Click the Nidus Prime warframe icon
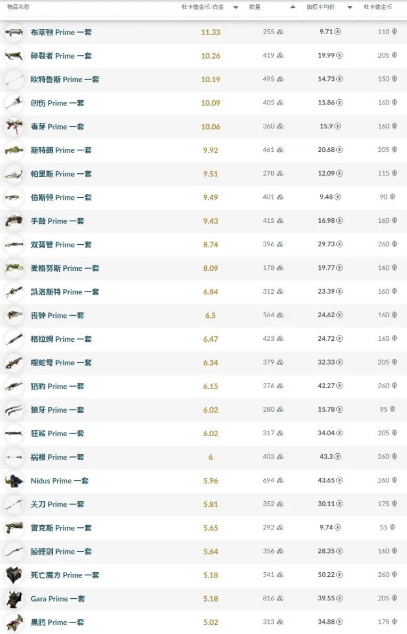Viewport: 407px width, 634px height. point(14,481)
